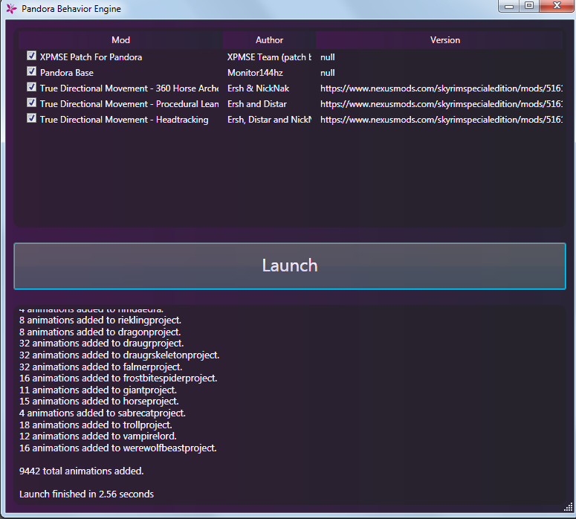The height and width of the screenshot is (519, 576).
Task: Click the werewolfbeastproject log line
Action: coord(118,448)
